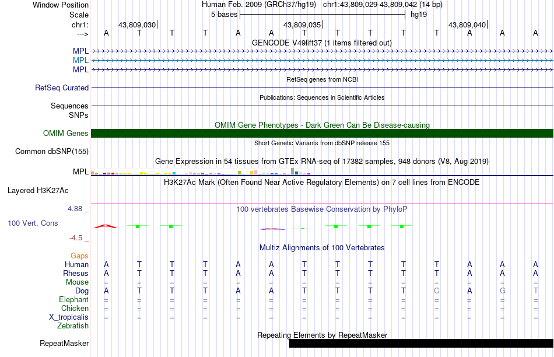Open RefSeq genes from NCBI track title
554x357 pixels.
pyautogui.click(x=322, y=79)
